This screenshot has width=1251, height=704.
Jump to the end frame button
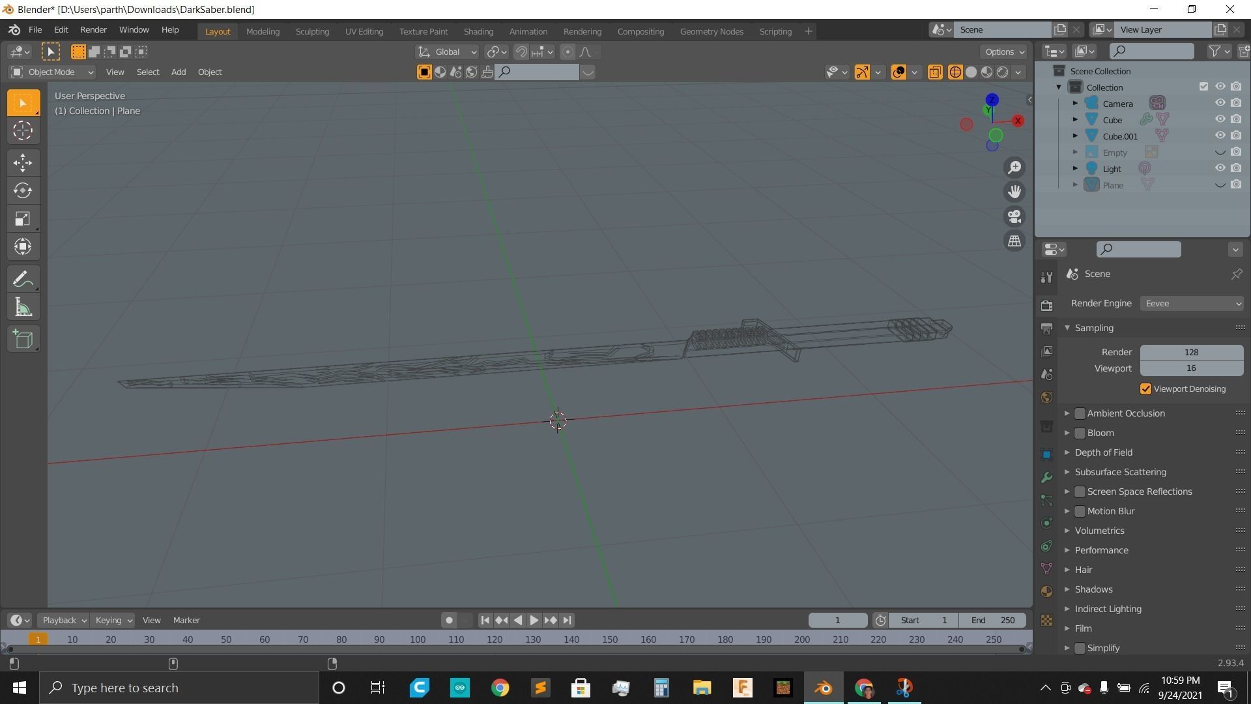(568, 621)
